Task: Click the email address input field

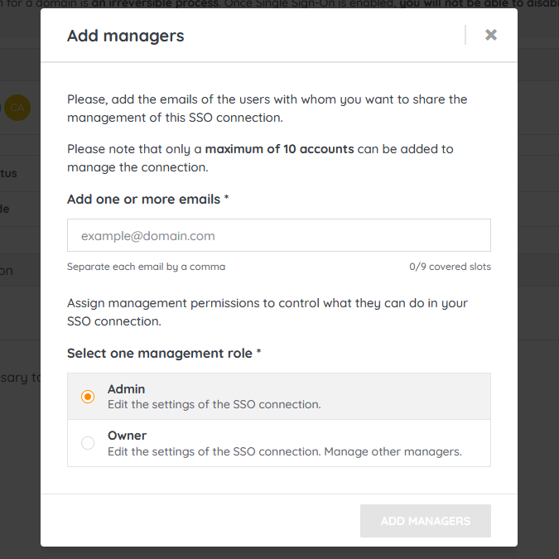Action: click(x=278, y=235)
